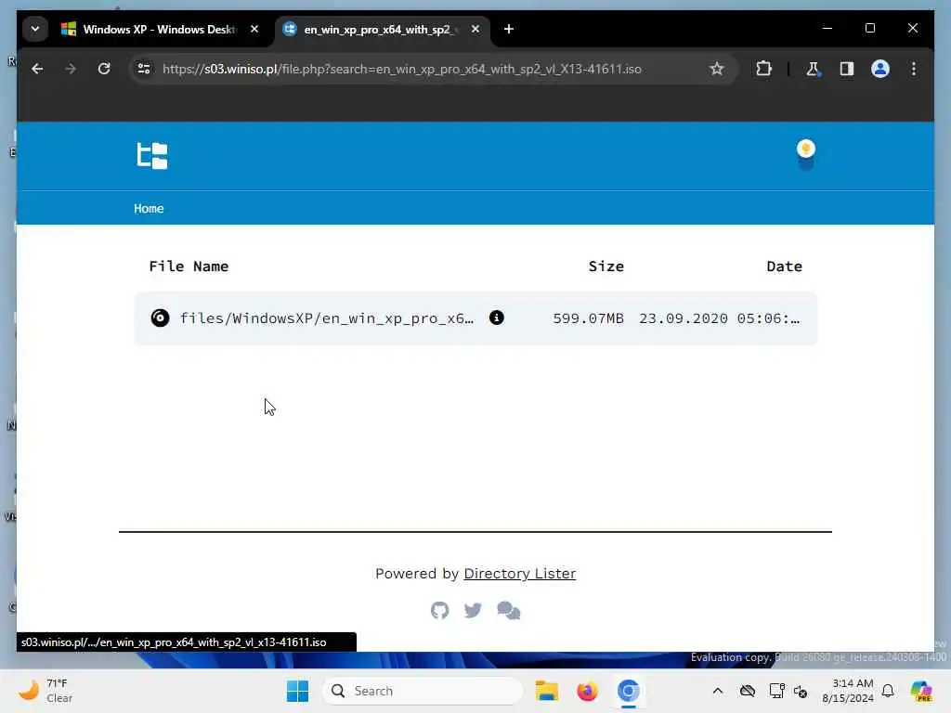Show file info for the ISO file
951x713 pixels.
point(497,318)
